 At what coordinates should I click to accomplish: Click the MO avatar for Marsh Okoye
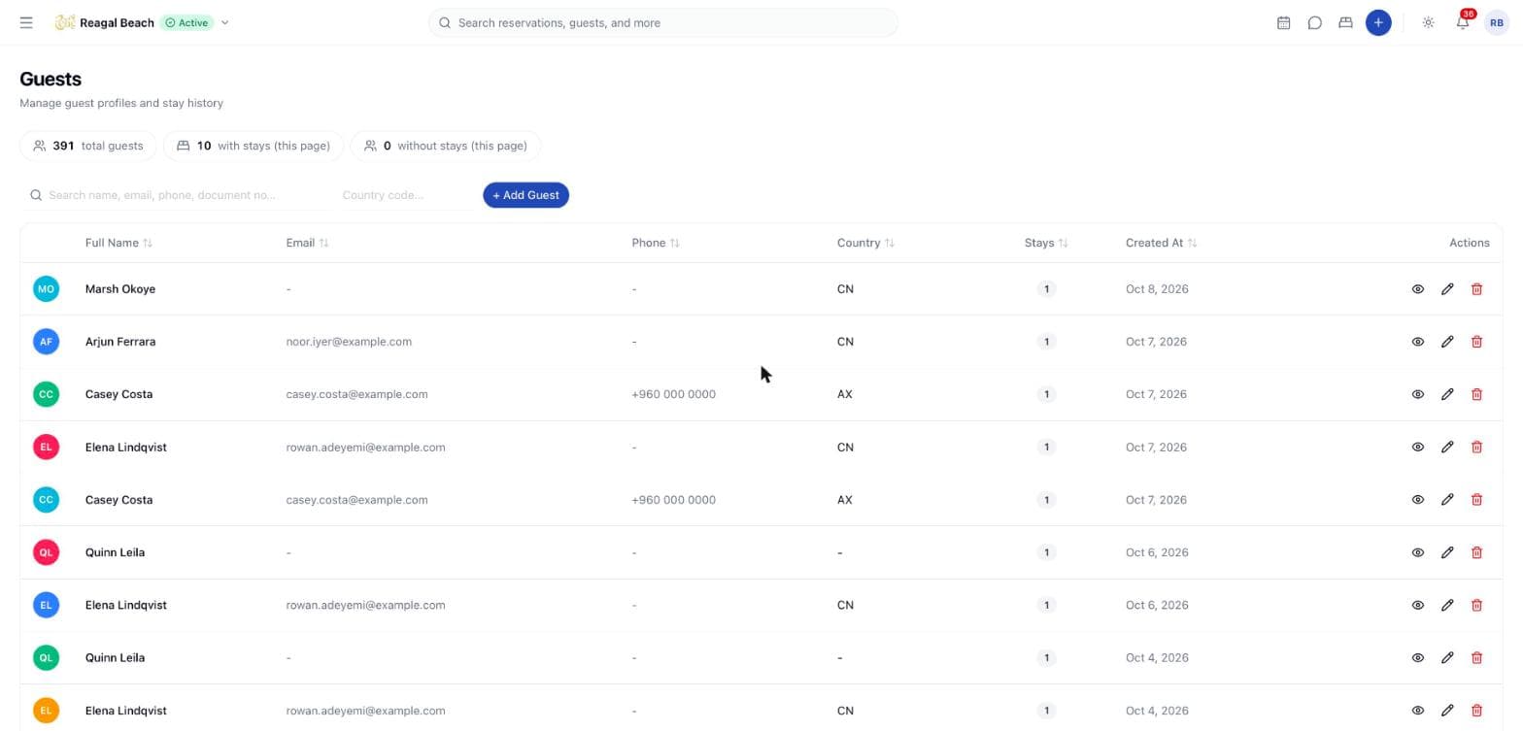click(x=46, y=288)
